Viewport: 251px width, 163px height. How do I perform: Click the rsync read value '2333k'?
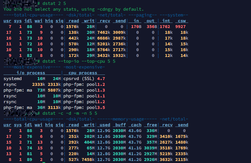click(38, 84)
